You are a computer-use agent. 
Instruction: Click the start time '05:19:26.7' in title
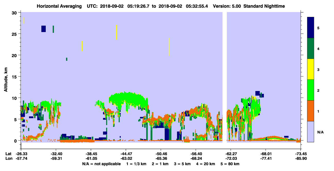pyautogui.click(x=138, y=6)
